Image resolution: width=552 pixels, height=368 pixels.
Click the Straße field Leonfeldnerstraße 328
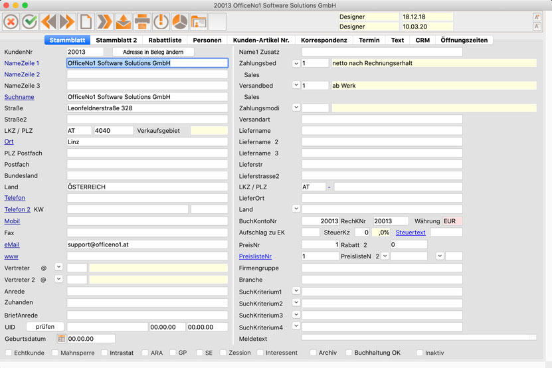click(147, 108)
